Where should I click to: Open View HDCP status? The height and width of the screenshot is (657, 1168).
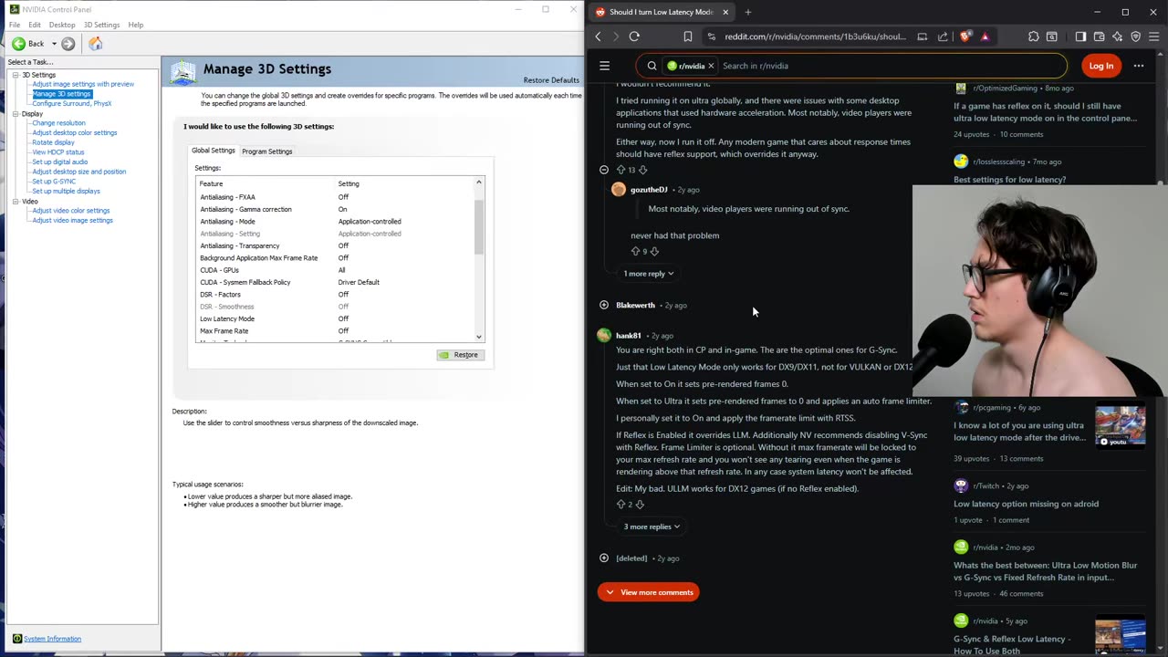coord(57,152)
